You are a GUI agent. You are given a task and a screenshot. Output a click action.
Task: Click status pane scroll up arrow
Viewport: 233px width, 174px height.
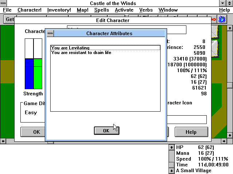tap(171, 148)
